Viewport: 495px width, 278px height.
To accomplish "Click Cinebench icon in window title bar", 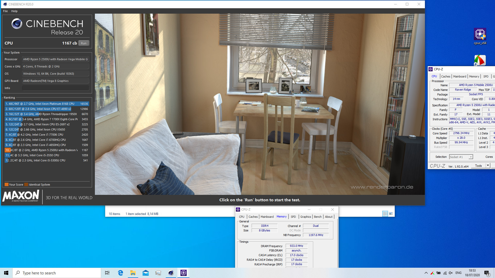I will point(5,4).
